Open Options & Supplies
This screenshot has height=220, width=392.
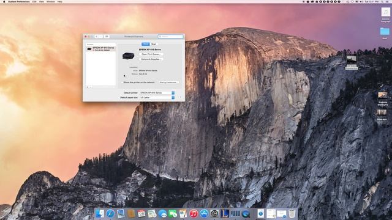tap(151, 59)
